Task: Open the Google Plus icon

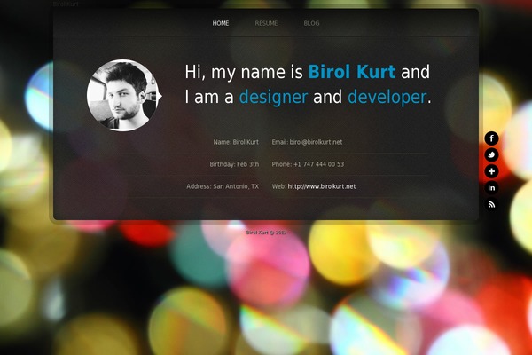Action: [x=491, y=171]
